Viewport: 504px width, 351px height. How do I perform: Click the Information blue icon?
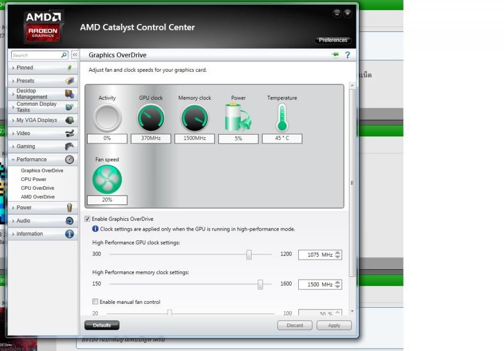tap(69, 234)
